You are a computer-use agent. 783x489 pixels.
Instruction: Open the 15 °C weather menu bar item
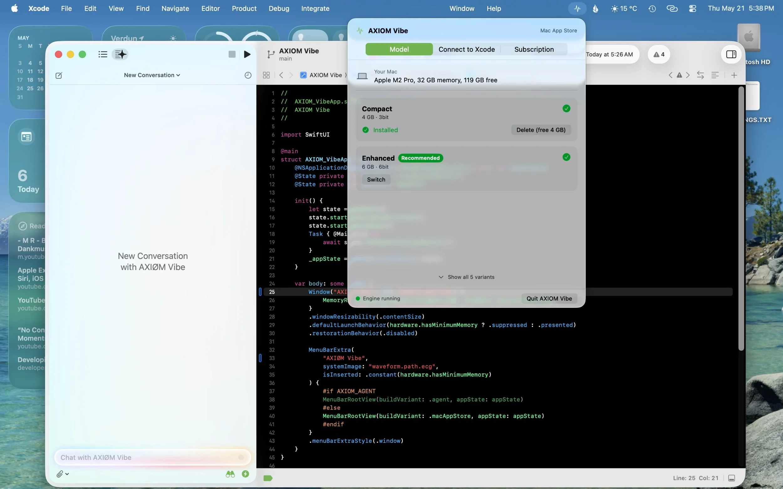point(624,8)
